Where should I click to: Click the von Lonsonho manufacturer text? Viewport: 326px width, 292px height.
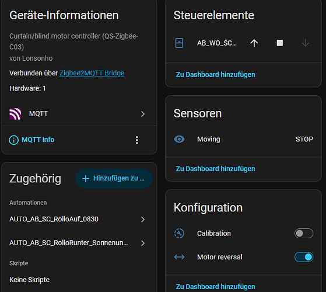coord(31,58)
